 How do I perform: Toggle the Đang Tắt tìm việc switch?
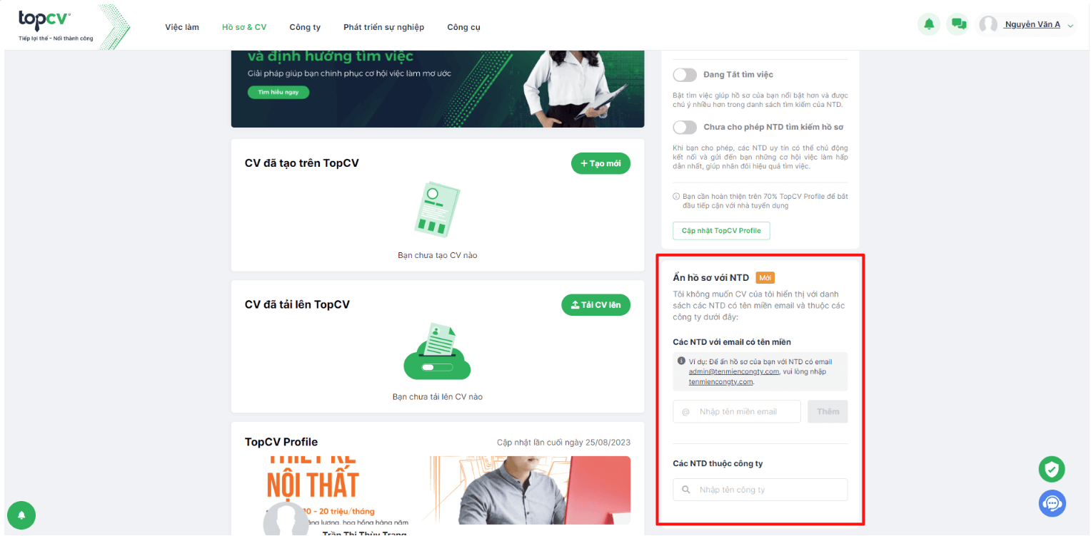(x=685, y=75)
